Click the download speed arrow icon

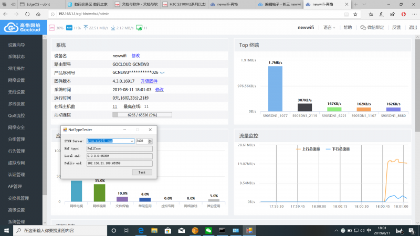[113, 28]
